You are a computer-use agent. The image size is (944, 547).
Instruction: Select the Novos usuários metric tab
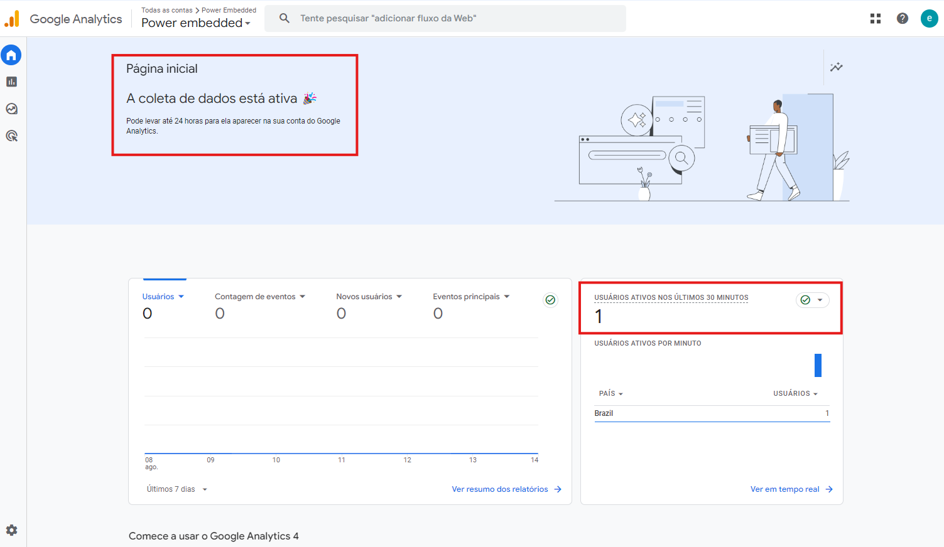tap(369, 297)
